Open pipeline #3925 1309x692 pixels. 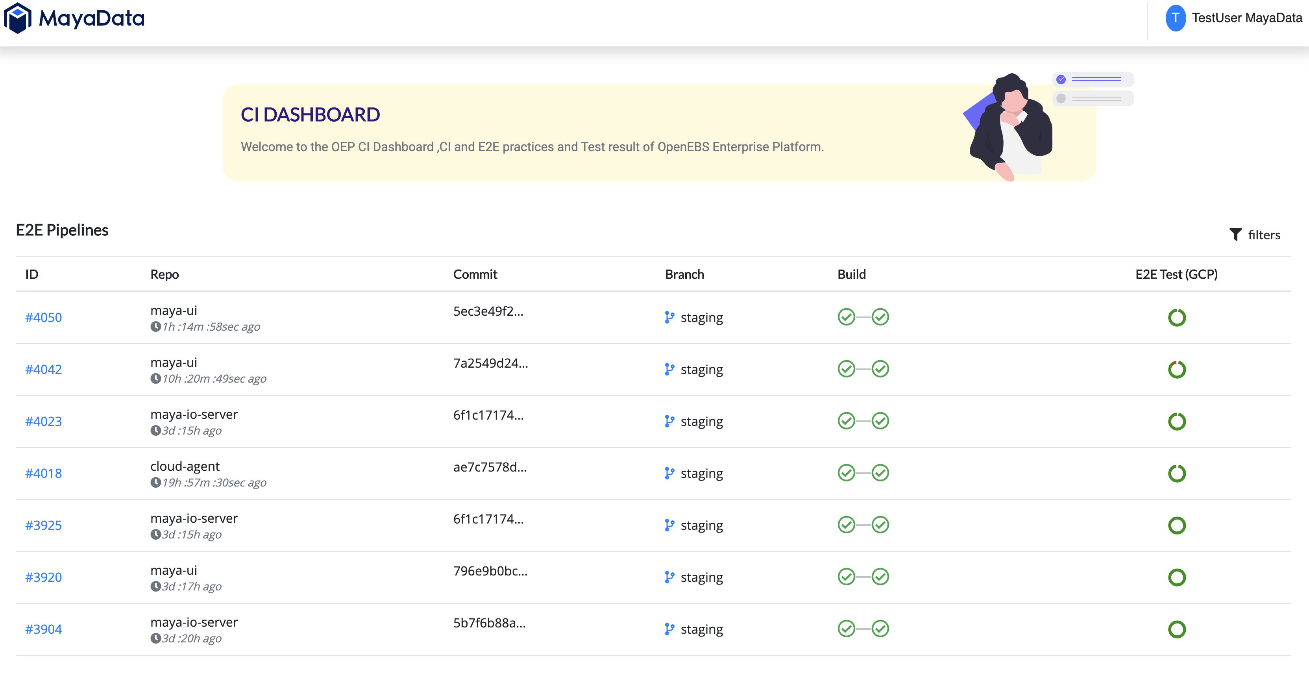click(44, 525)
